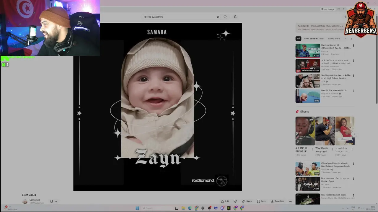Click the Share button
The width and height of the screenshot is (378, 212).
(247, 201)
